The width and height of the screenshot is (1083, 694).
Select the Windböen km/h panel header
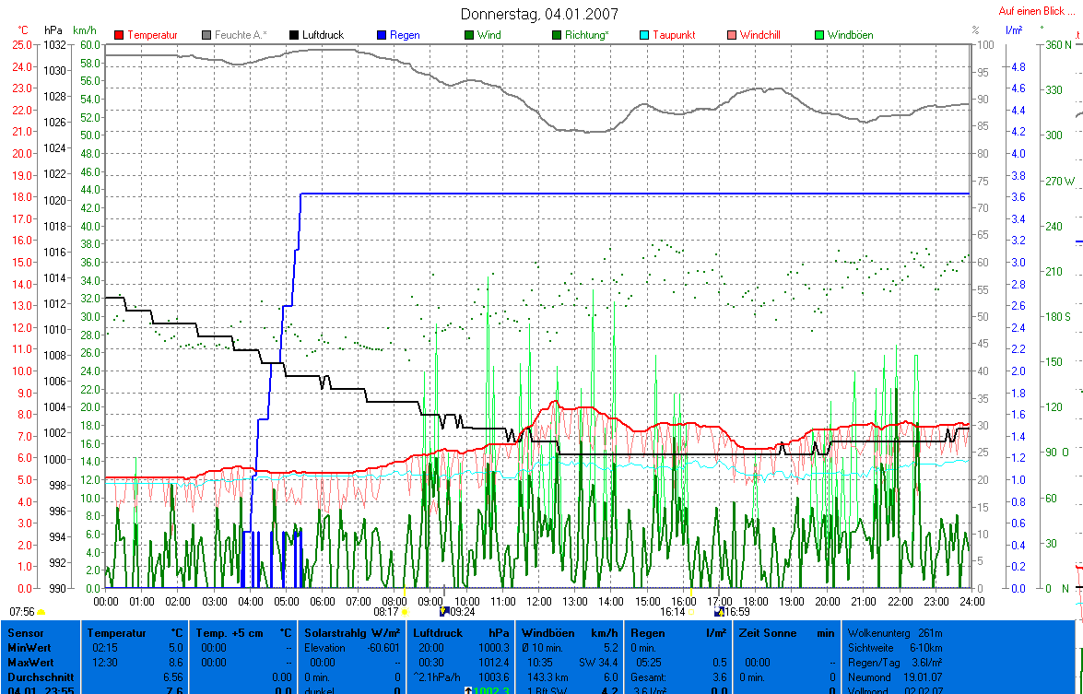tap(569, 633)
